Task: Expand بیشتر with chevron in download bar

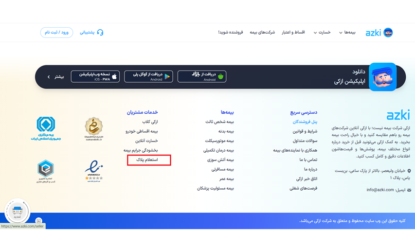Action: tap(55, 77)
